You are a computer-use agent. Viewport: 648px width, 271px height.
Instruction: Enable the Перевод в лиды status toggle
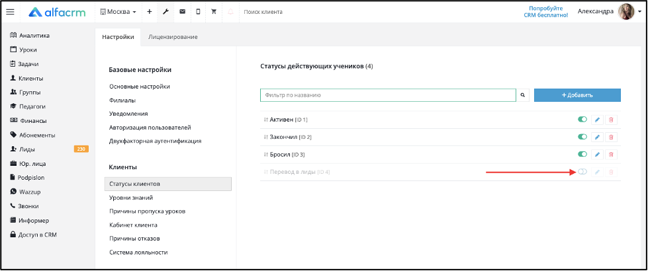tap(582, 172)
